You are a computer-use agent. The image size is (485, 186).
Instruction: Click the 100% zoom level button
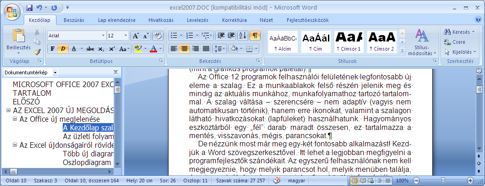(402, 181)
